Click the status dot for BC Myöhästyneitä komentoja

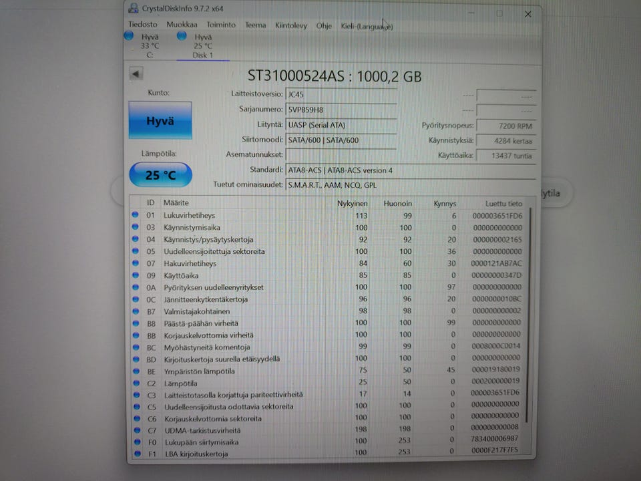(x=136, y=347)
